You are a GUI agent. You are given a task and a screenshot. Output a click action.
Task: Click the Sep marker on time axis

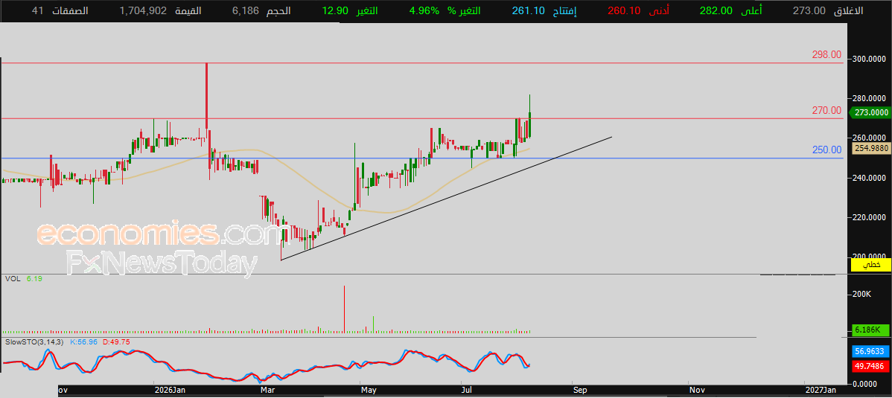[x=580, y=390]
